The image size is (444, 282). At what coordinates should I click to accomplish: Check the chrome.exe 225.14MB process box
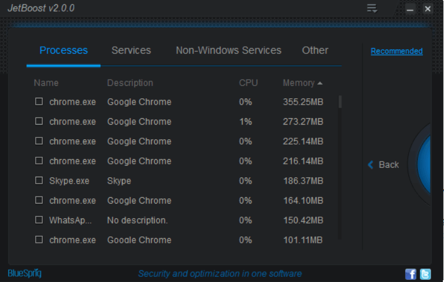[39, 141]
